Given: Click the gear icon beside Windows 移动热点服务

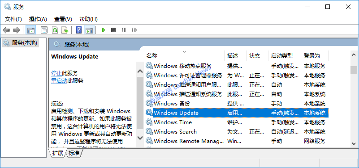Looking at the screenshot, I should tap(149, 66).
